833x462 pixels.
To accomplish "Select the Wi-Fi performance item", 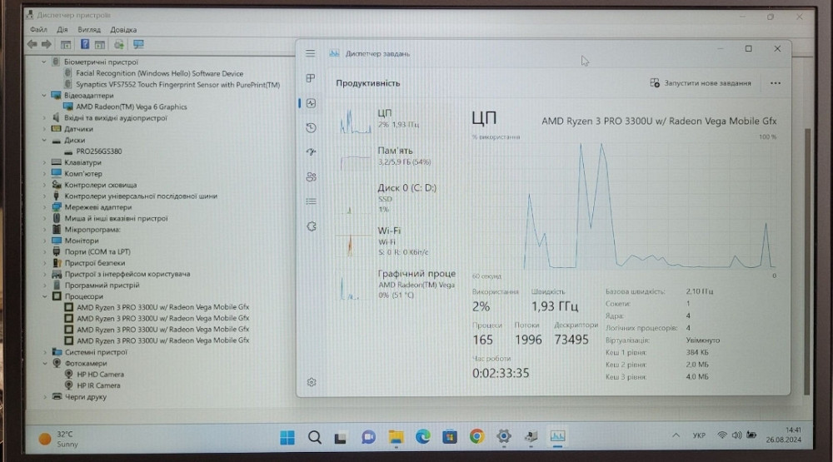I will [396, 241].
